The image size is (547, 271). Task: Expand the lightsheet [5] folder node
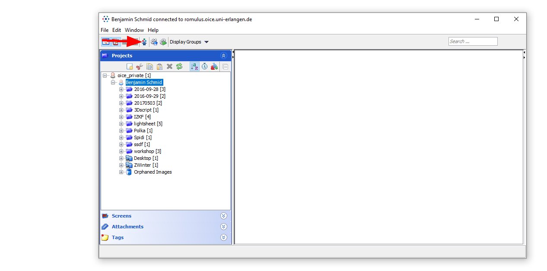121,124
